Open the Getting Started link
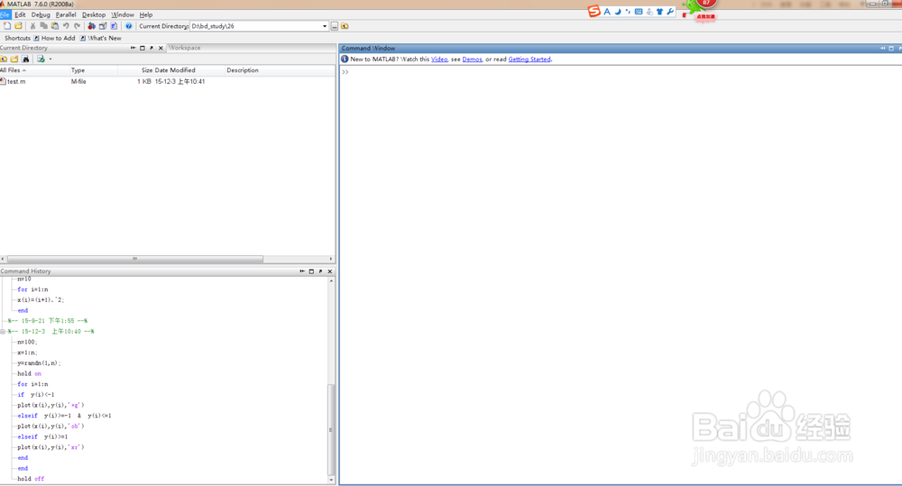Viewport: 902px width, 486px height. click(x=529, y=60)
